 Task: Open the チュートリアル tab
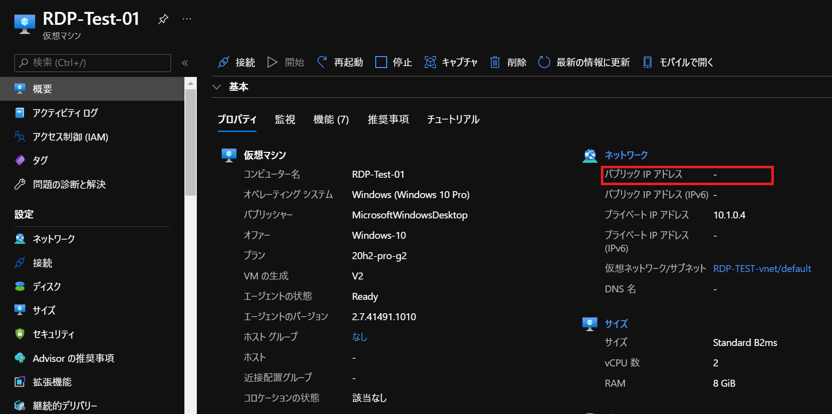click(453, 120)
